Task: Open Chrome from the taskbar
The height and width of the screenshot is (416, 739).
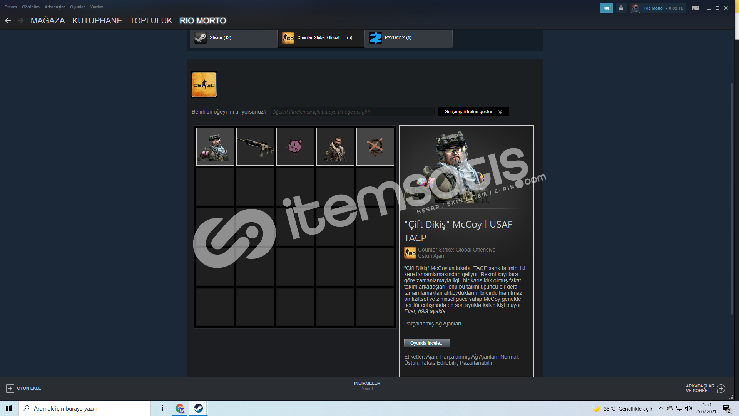Action: 180,408
